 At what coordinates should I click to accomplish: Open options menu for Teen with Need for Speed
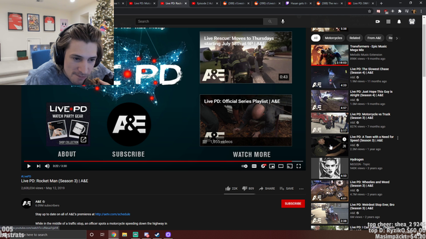[x=398, y=138]
